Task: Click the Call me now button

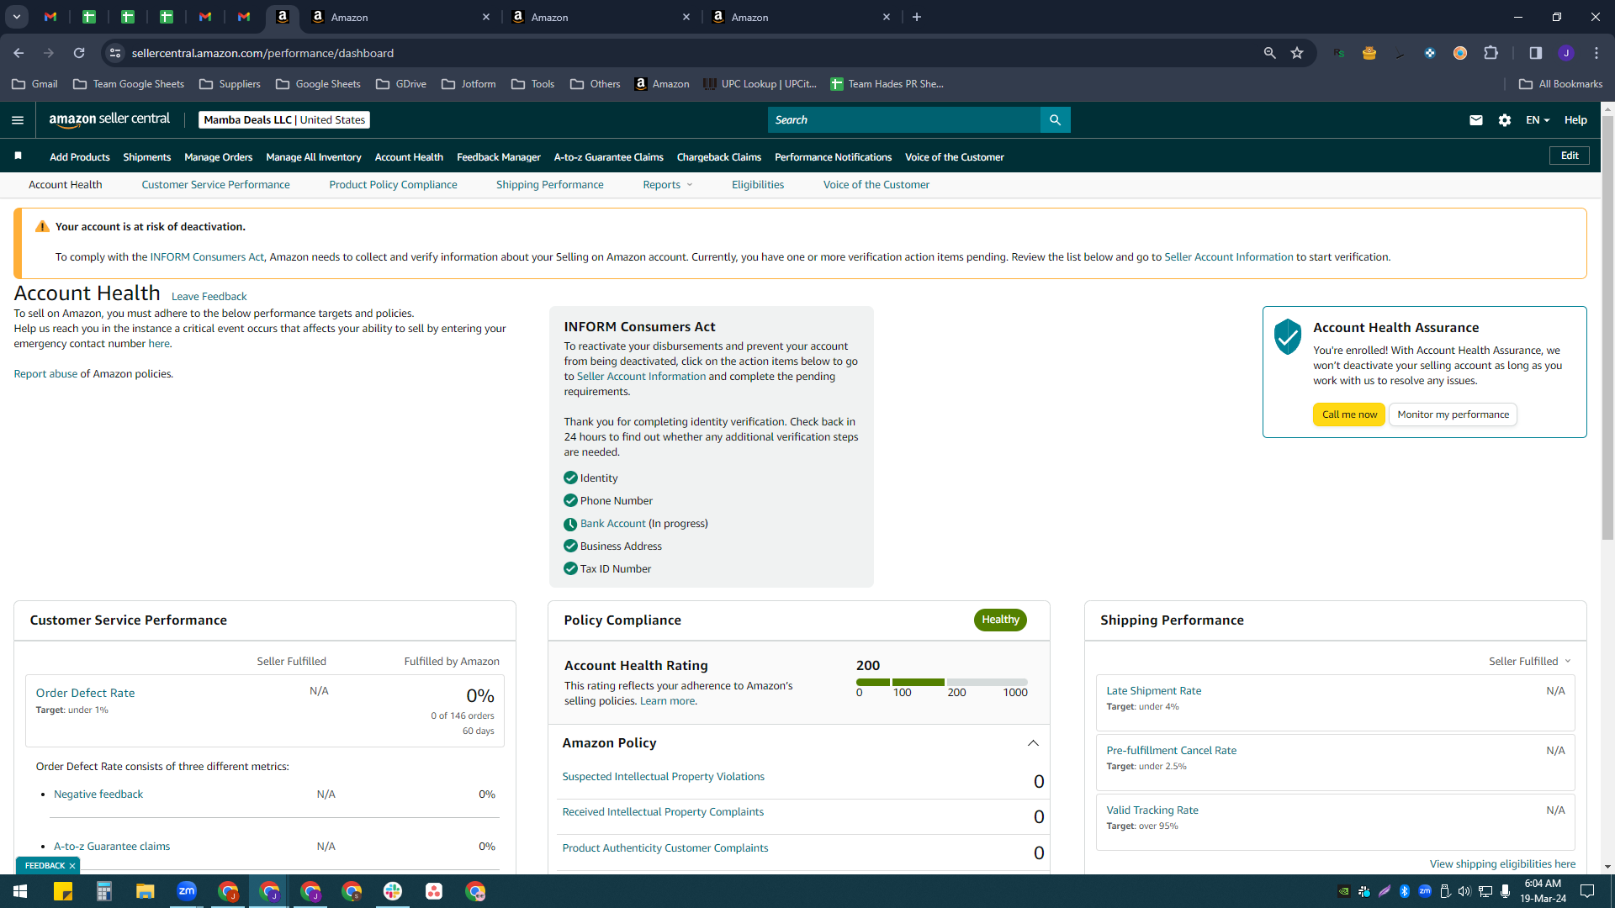Action: pos(1349,414)
